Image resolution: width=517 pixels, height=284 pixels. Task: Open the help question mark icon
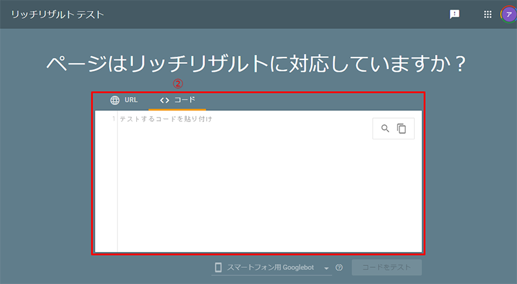(x=339, y=268)
